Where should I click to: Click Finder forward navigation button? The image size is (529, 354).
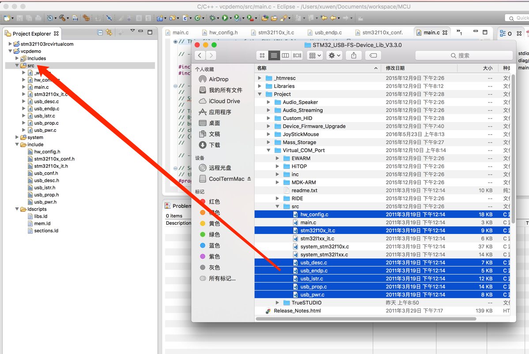click(x=211, y=55)
